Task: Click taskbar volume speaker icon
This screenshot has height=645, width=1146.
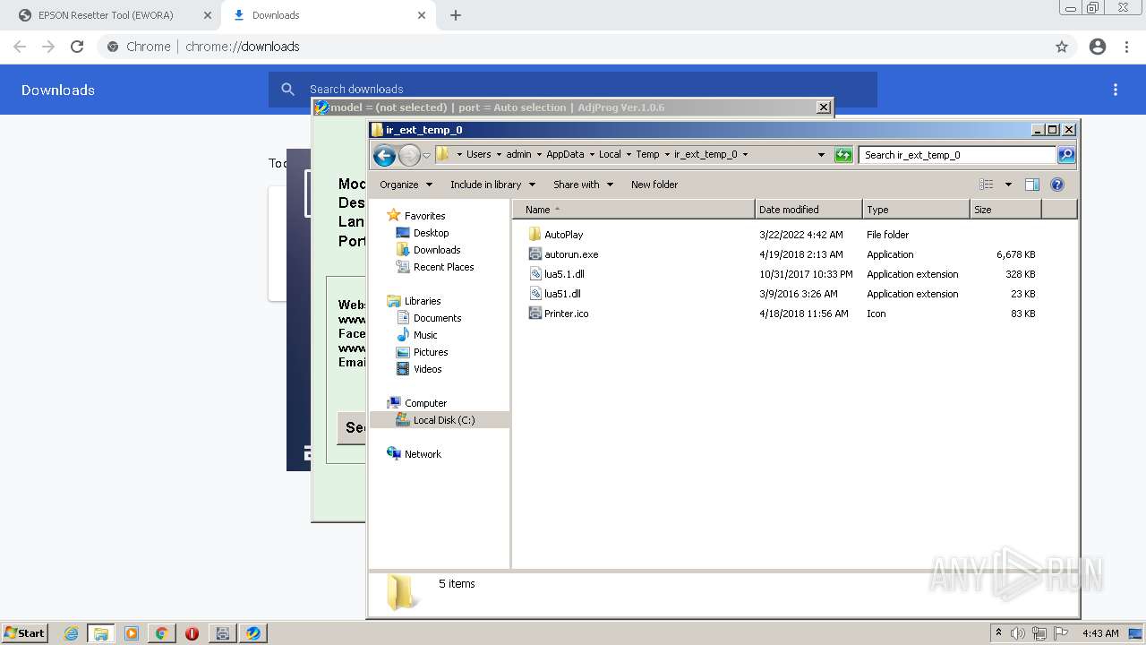Action: pyautogui.click(x=1018, y=633)
